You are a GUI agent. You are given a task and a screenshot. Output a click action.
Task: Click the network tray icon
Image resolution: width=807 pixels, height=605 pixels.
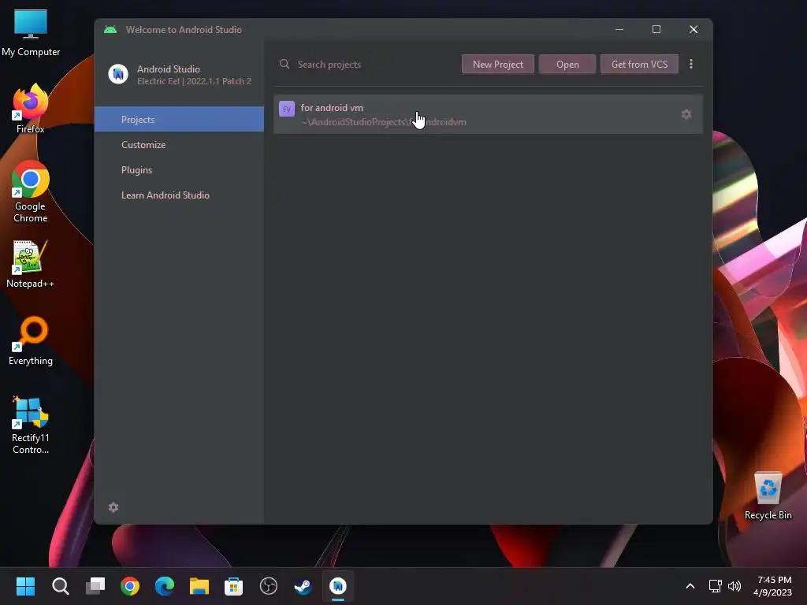coord(715,586)
